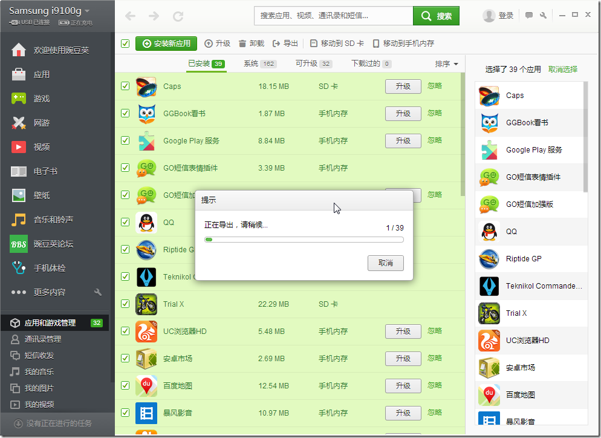Uncheck the Trial X checkbox
The width and height of the screenshot is (601, 438).
click(x=125, y=304)
